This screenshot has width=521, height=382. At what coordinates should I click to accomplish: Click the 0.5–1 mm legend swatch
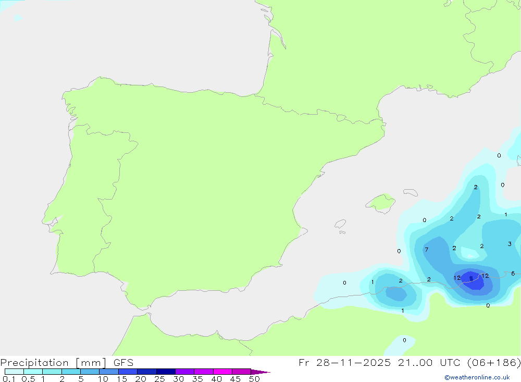(x=33, y=372)
